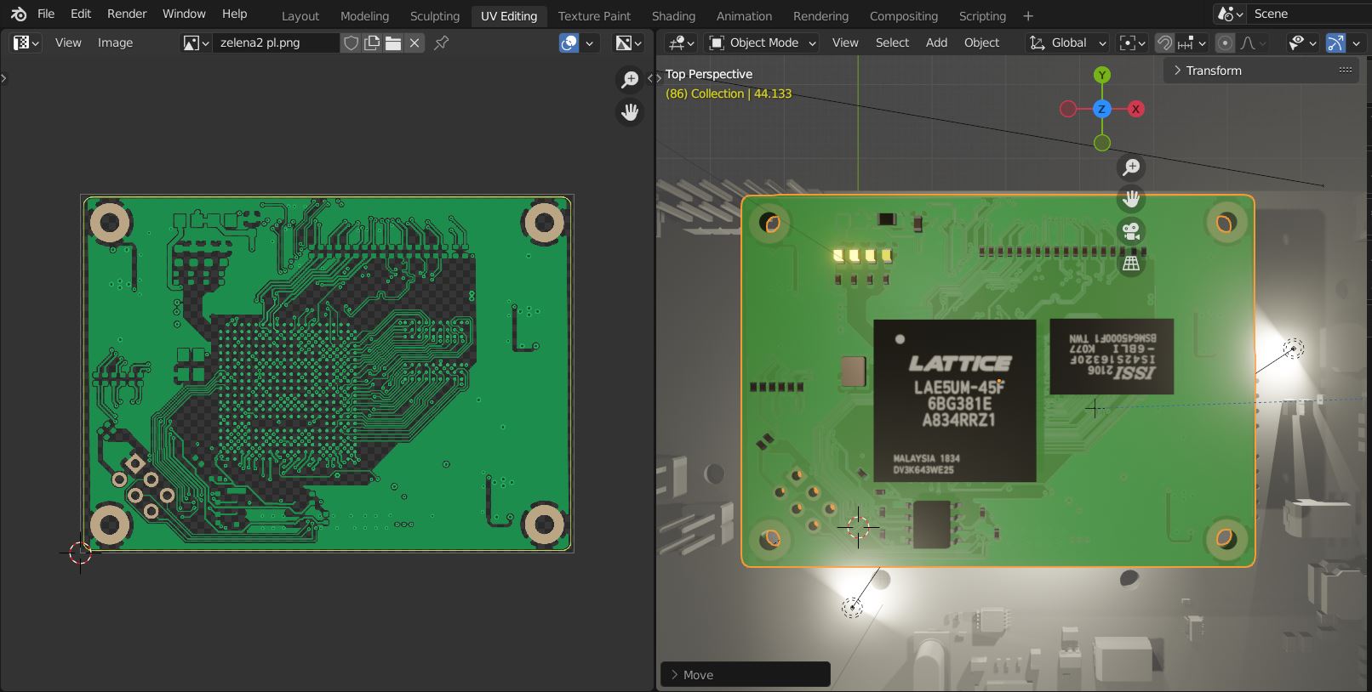1372x692 pixels.
Task: Switch to the Sculpting workspace tab
Action: tap(434, 16)
